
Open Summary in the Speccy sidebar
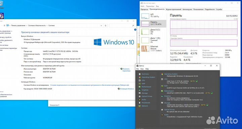coord(145,74)
